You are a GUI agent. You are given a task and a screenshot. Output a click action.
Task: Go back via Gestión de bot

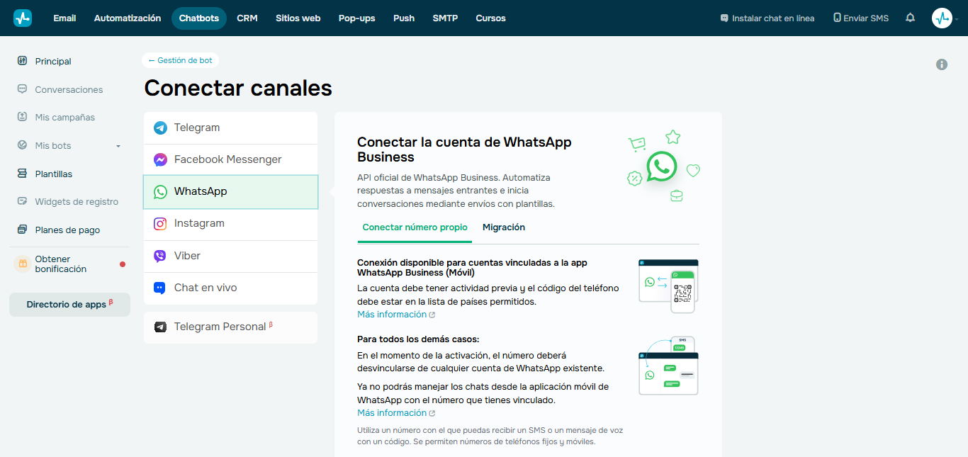pyautogui.click(x=179, y=60)
